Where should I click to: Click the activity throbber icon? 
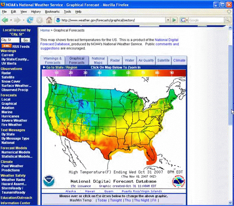(229, 12)
